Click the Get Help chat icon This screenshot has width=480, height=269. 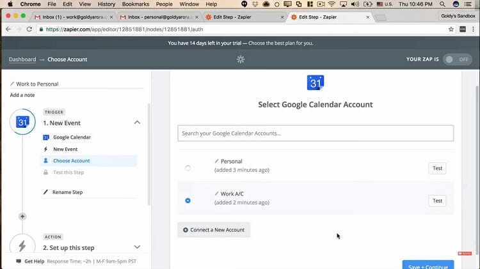click(x=19, y=261)
